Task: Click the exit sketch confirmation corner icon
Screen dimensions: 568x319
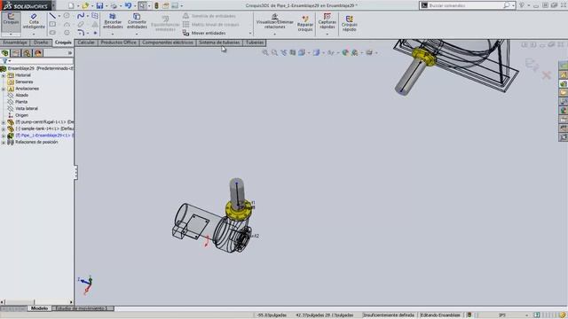Action: coord(532,65)
